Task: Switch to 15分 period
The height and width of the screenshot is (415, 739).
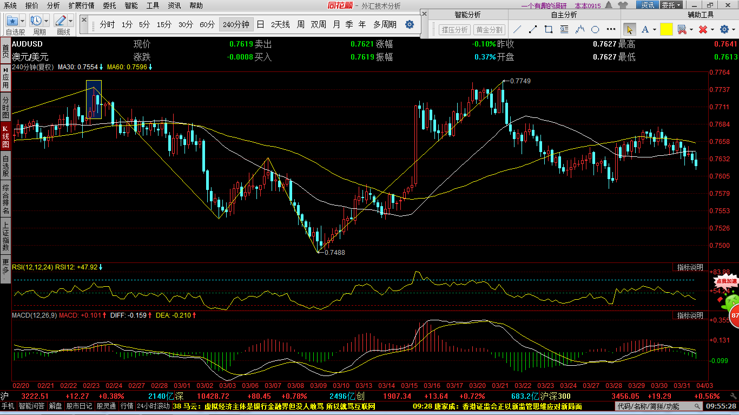Action: pos(164,24)
